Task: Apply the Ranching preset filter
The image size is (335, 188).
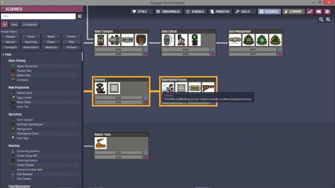Action: [31, 42]
